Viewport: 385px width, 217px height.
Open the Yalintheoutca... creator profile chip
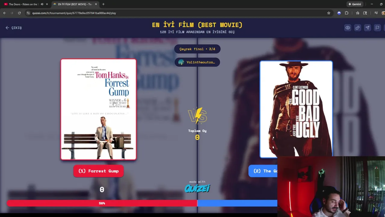[x=197, y=62]
